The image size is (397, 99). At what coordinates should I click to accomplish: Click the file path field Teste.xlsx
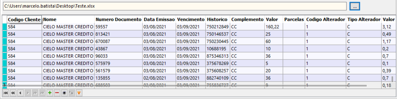(x=175, y=6)
